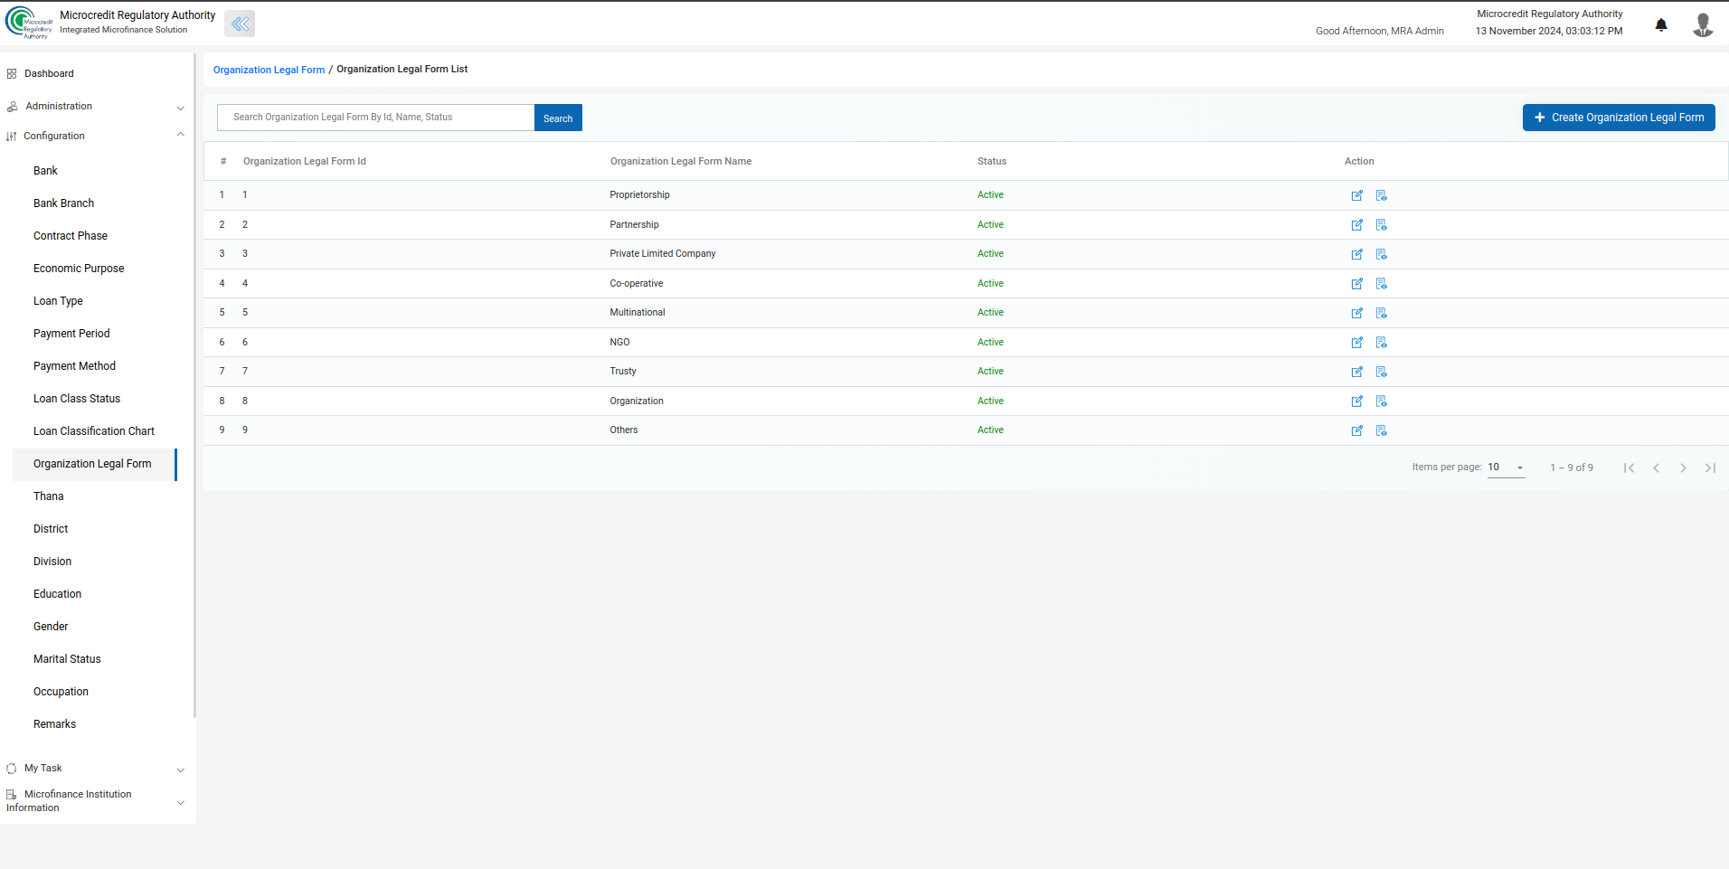Viewport: 1729px width, 869px height.
Task: Select Economic Purpose in sidebar
Action: (79, 269)
